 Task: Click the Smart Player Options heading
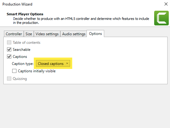25,14
